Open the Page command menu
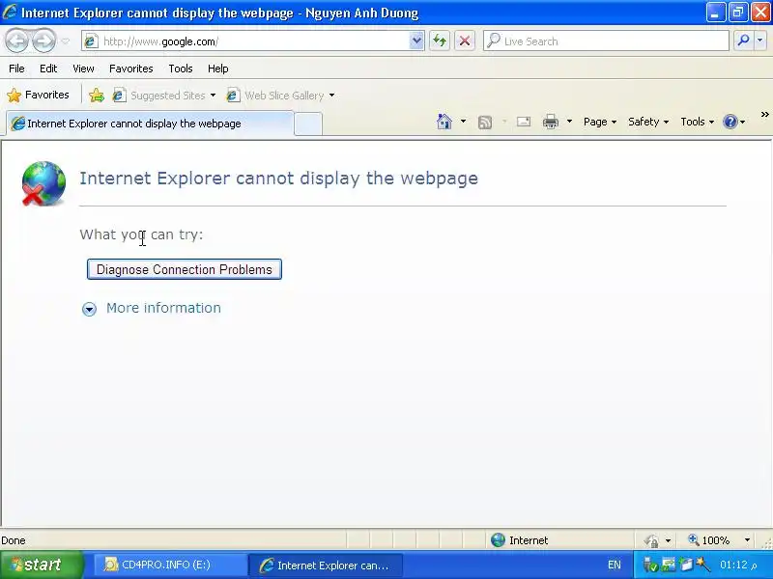Screen dimensions: 773x579 click(x=599, y=122)
